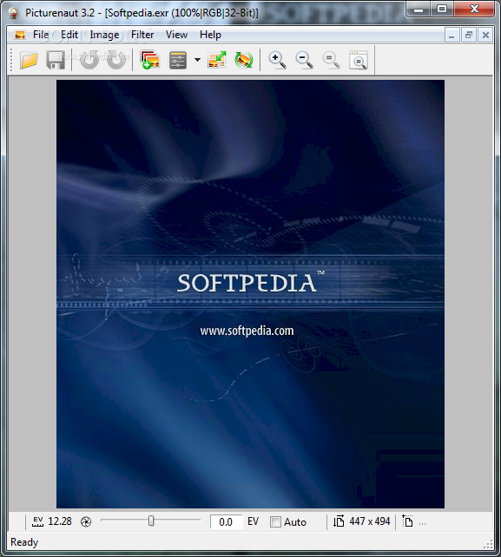The width and height of the screenshot is (501, 557).
Task: Click the window resize grip corner
Action: [489, 544]
